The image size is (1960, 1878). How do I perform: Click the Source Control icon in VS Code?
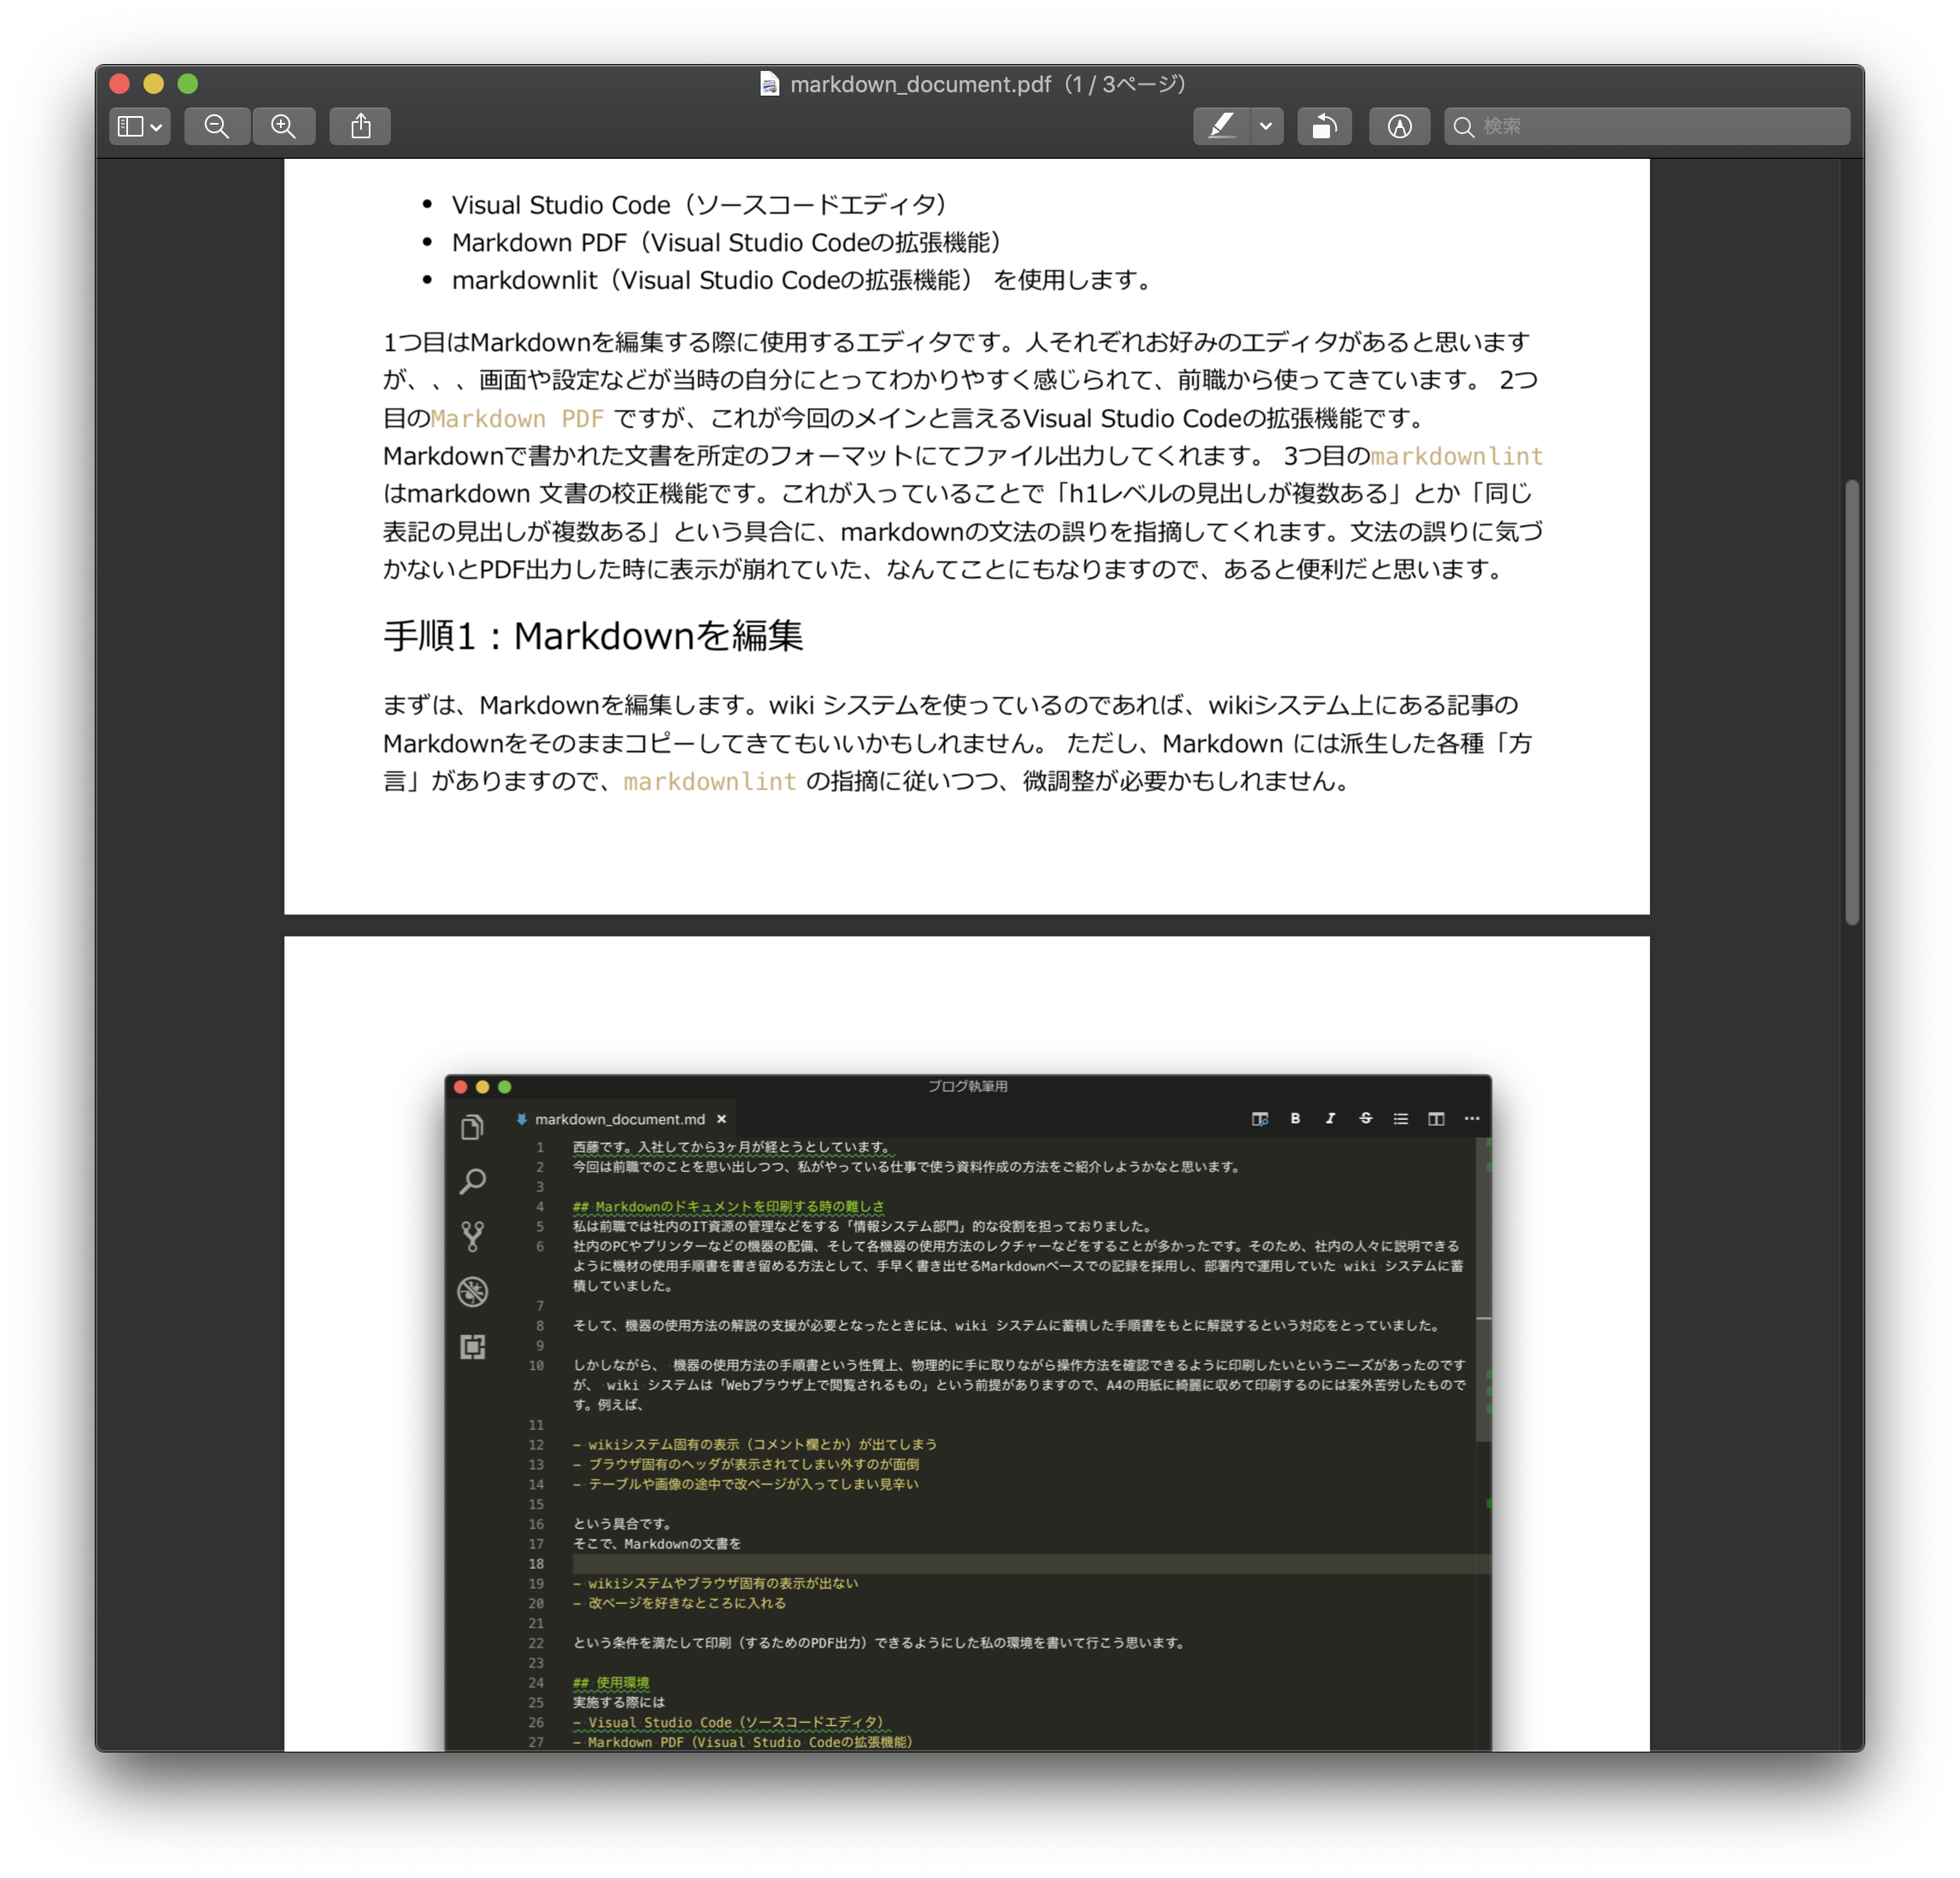pos(473,1236)
